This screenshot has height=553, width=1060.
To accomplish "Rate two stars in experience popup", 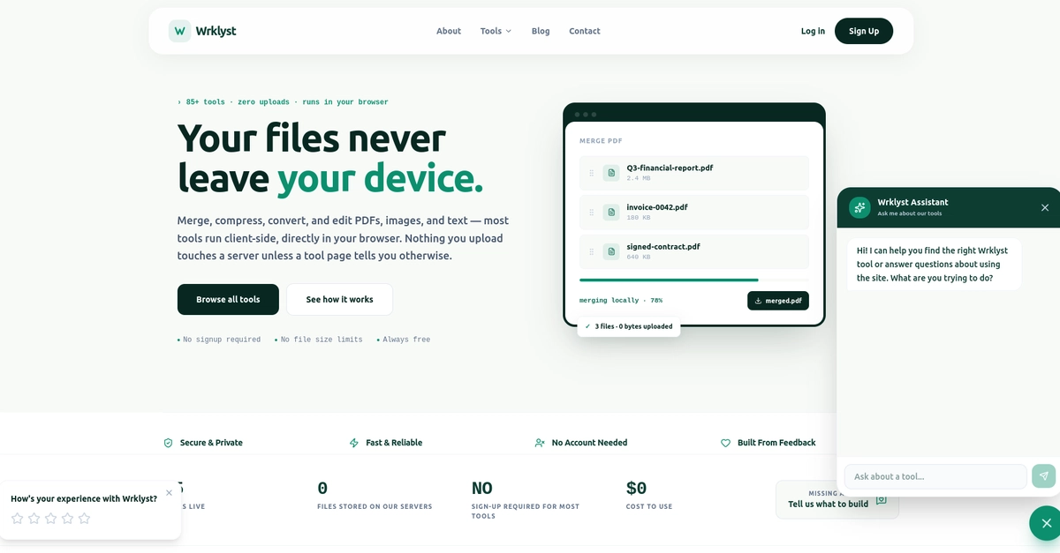I will [x=34, y=519].
